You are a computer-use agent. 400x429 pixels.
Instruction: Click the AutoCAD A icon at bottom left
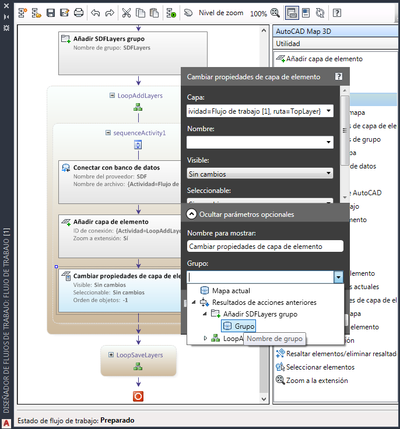pyautogui.click(x=6, y=424)
